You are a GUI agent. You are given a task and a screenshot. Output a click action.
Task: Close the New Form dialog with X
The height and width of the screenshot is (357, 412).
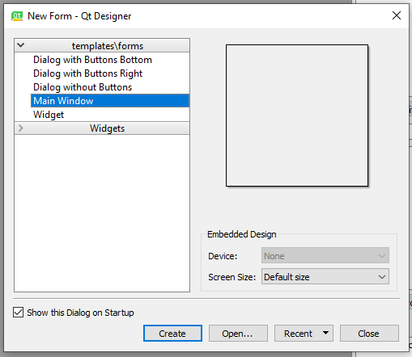coord(397,15)
